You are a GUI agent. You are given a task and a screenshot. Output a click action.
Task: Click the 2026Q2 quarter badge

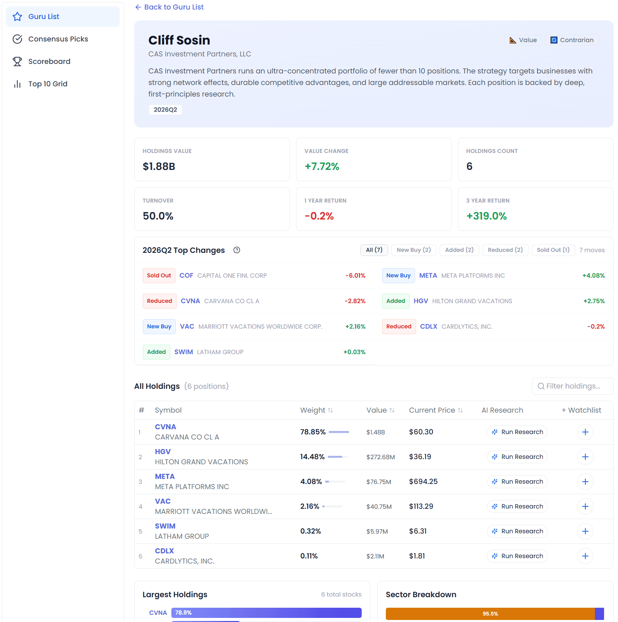[x=166, y=110]
